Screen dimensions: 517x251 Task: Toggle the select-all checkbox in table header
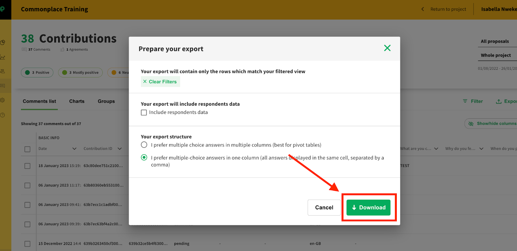pyautogui.click(x=27, y=149)
